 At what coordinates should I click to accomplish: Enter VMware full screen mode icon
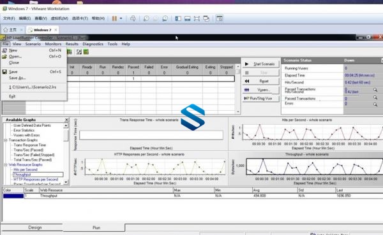pyautogui.click(x=197, y=18)
